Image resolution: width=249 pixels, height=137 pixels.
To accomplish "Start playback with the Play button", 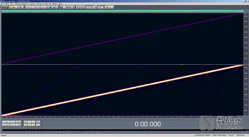I will pos(8,122).
